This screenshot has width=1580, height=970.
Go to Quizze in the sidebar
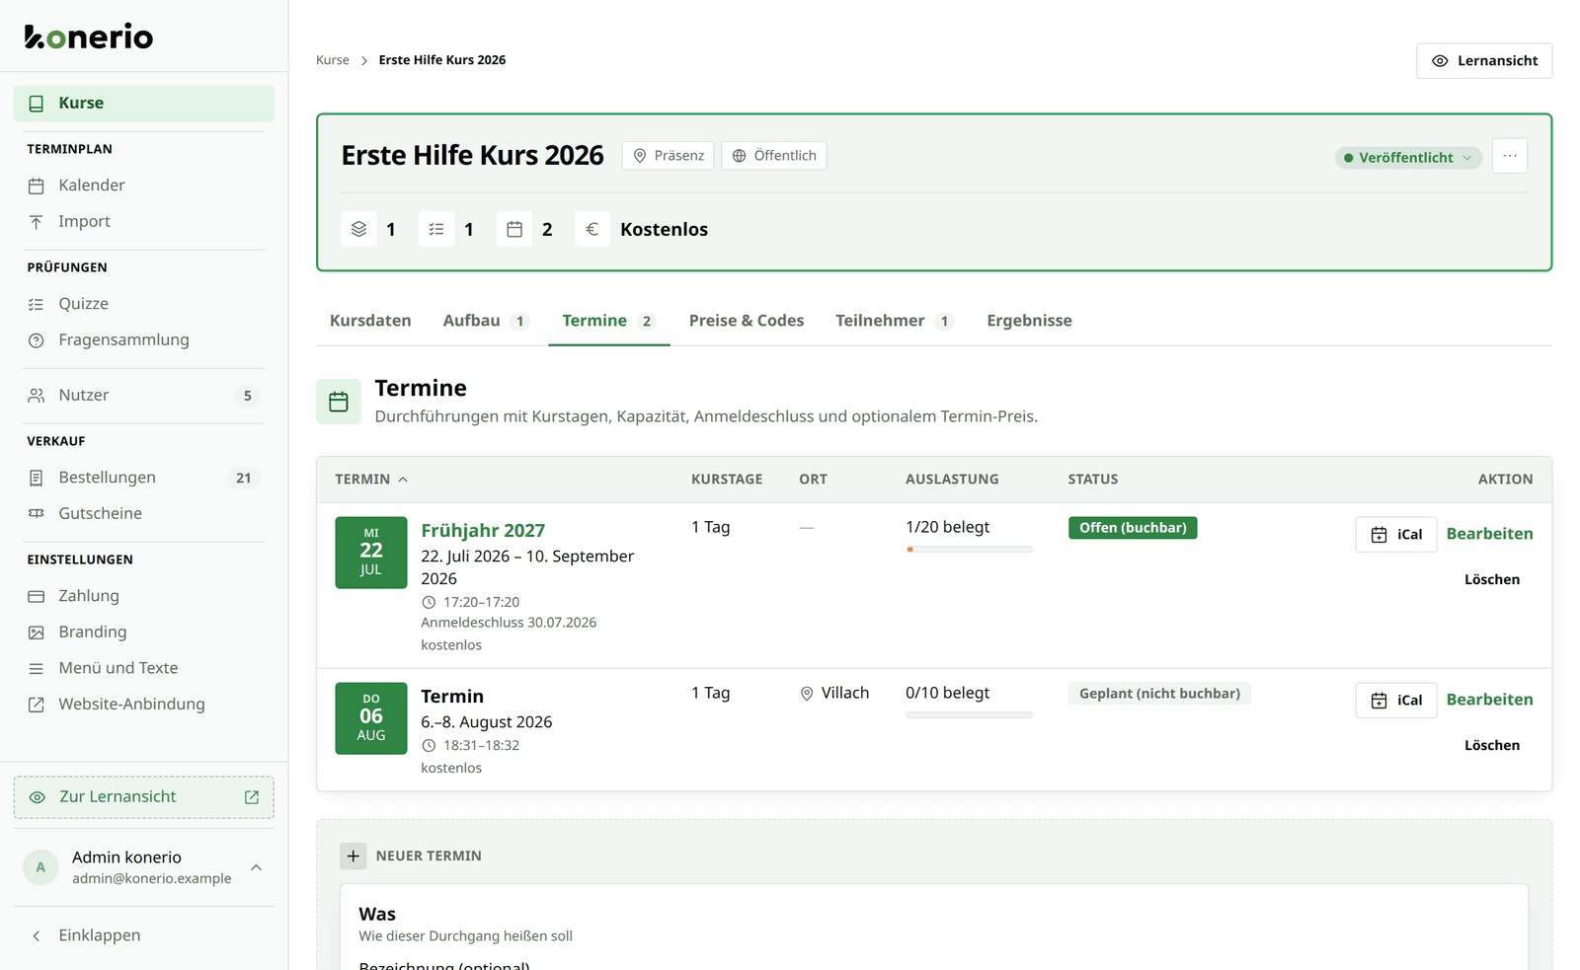(144, 304)
